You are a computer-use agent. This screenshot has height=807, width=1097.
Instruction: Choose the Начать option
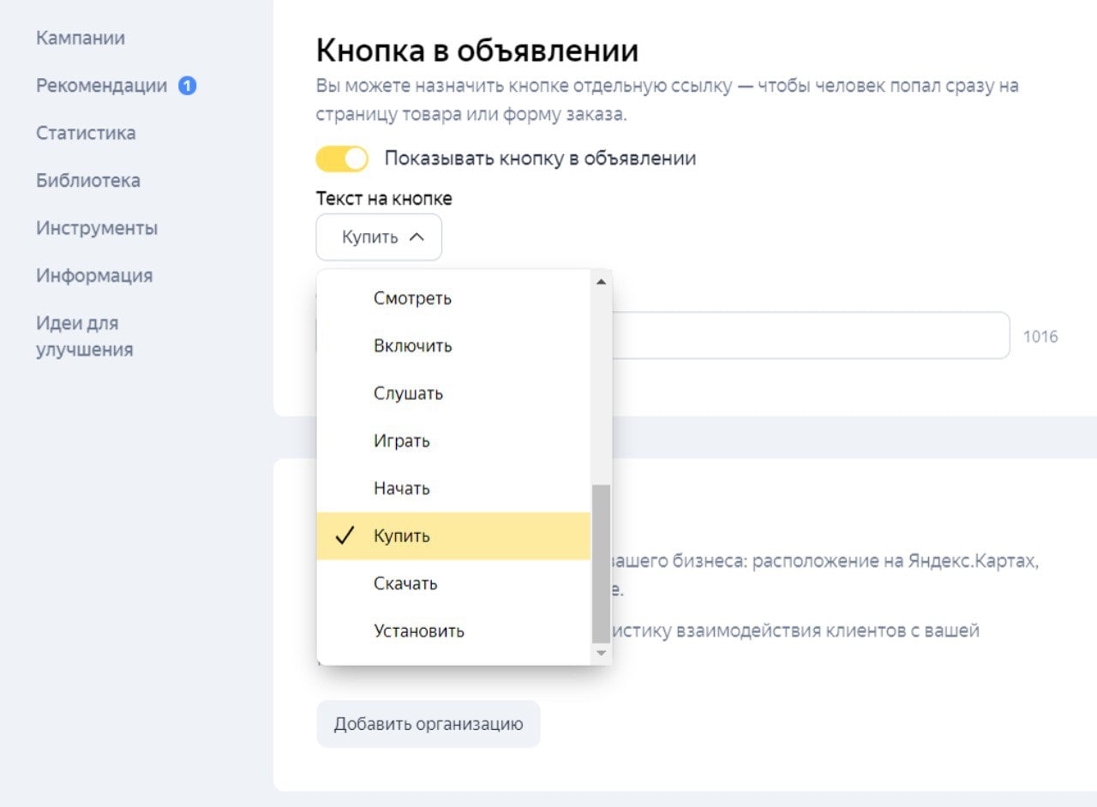point(401,489)
